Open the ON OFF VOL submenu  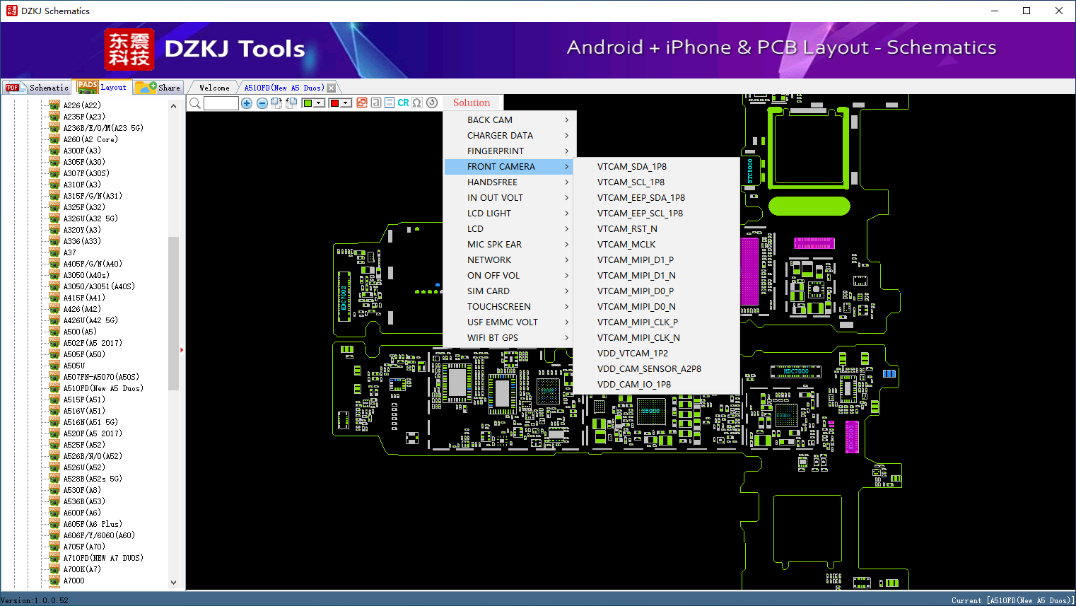click(510, 276)
